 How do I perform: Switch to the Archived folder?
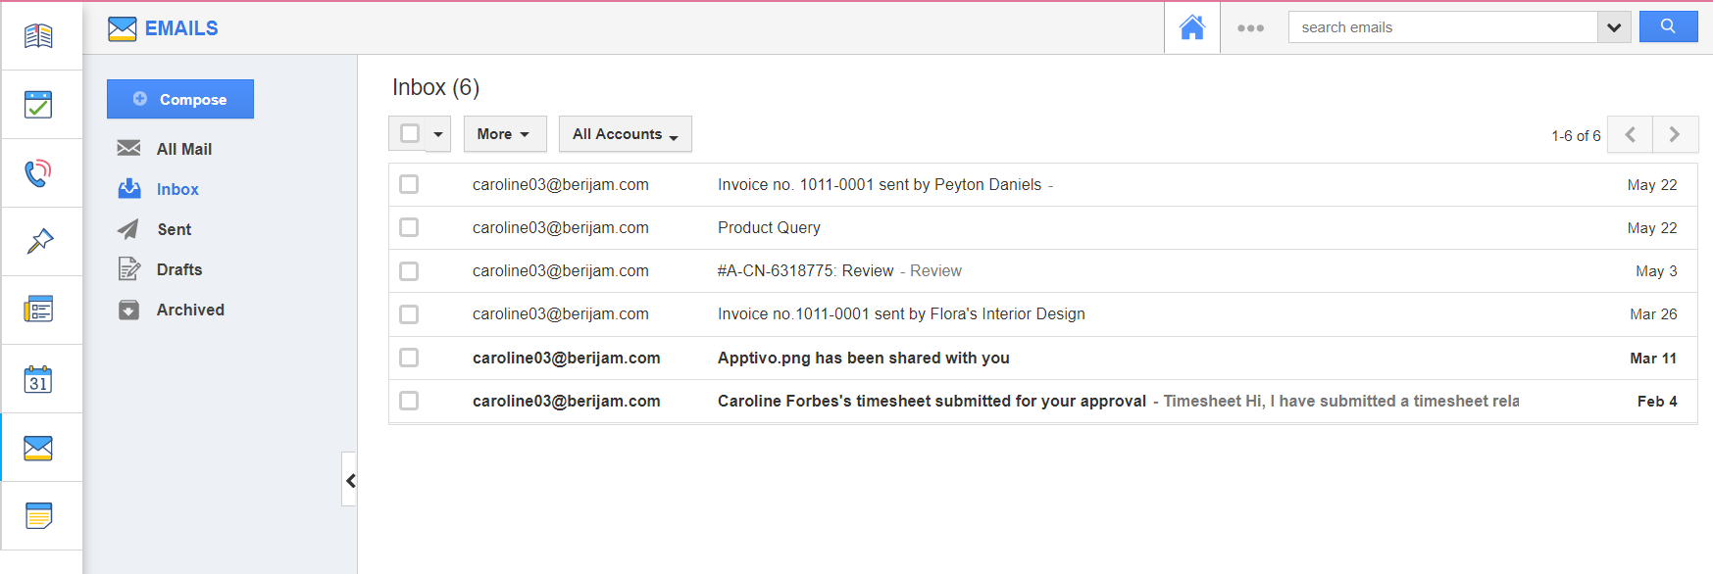point(190,310)
